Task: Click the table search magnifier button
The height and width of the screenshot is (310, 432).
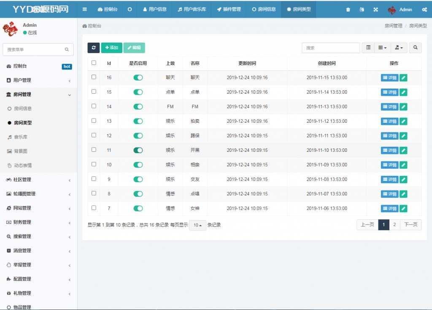Action: point(415,48)
